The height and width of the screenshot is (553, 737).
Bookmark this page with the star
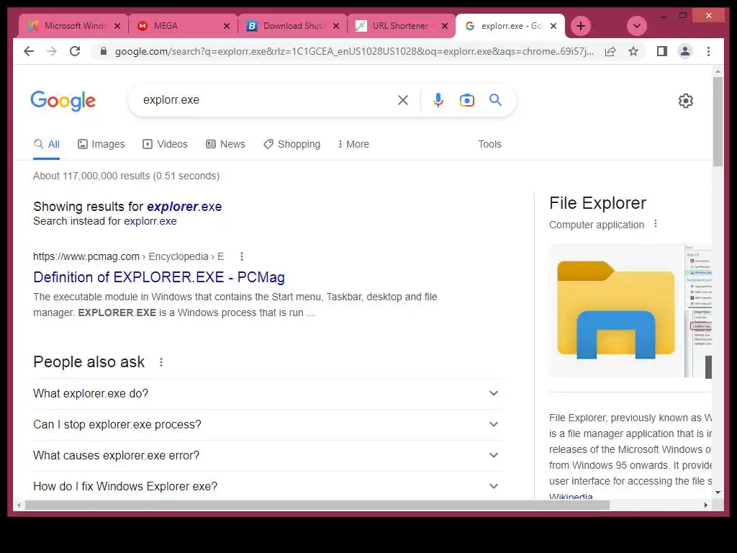[633, 51]
